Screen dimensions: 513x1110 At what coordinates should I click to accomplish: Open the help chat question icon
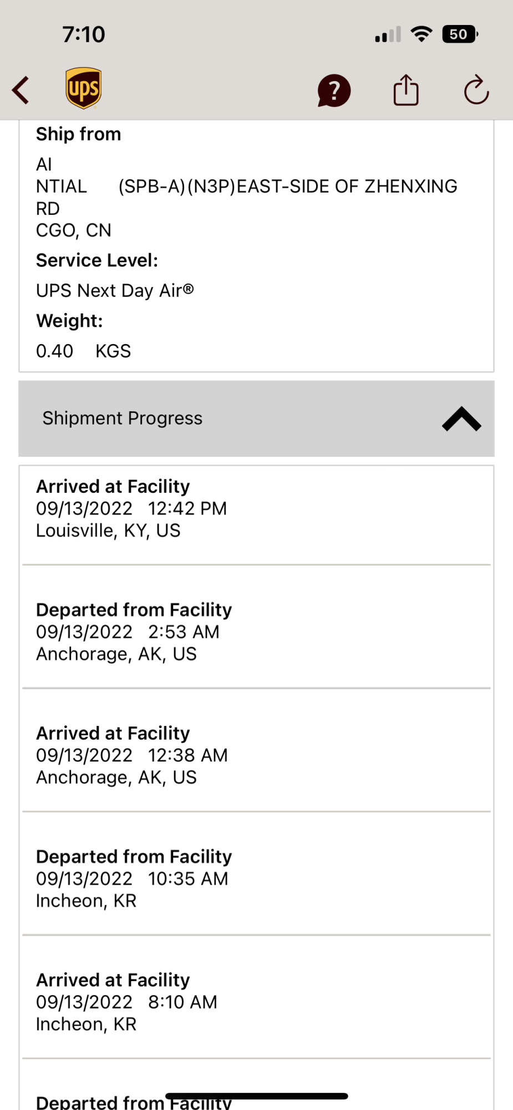(x=334, y=90)
